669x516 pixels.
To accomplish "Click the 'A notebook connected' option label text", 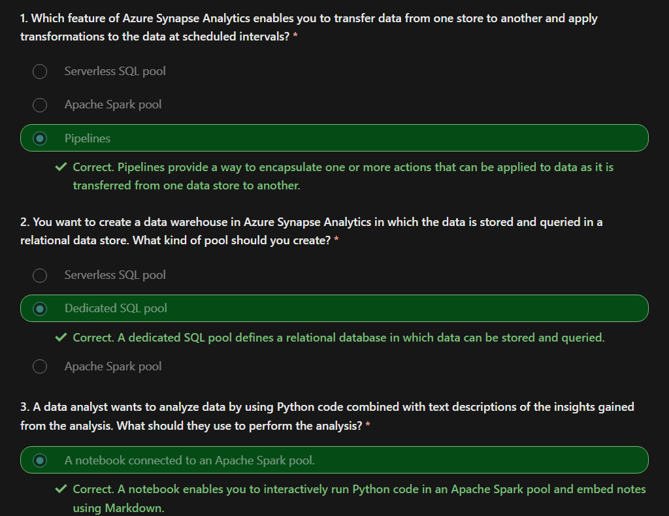I will point(189,460).
